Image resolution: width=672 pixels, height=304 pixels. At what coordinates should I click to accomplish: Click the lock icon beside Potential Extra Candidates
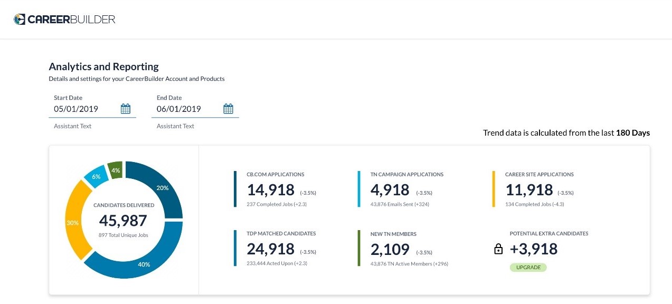(x=498, y=249)
